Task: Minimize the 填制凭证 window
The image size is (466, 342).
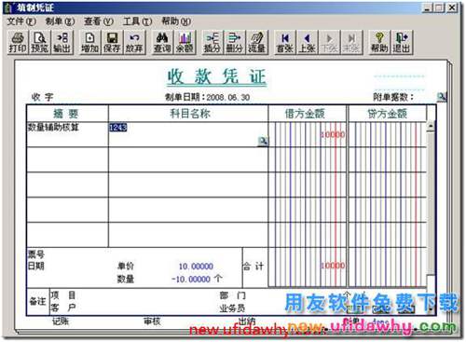Action: tap(428, 7)
